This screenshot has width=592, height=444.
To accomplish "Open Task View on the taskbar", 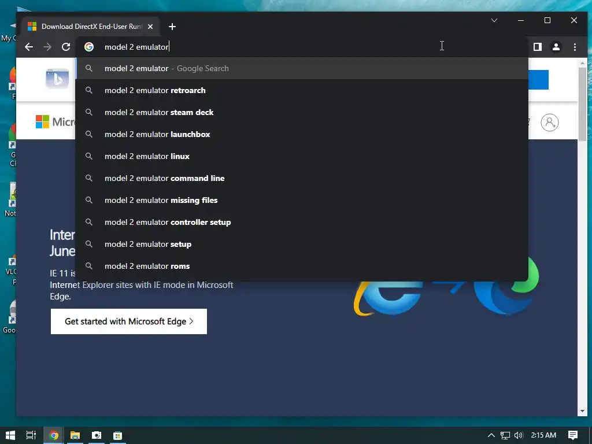I will [x=31, y=435].
